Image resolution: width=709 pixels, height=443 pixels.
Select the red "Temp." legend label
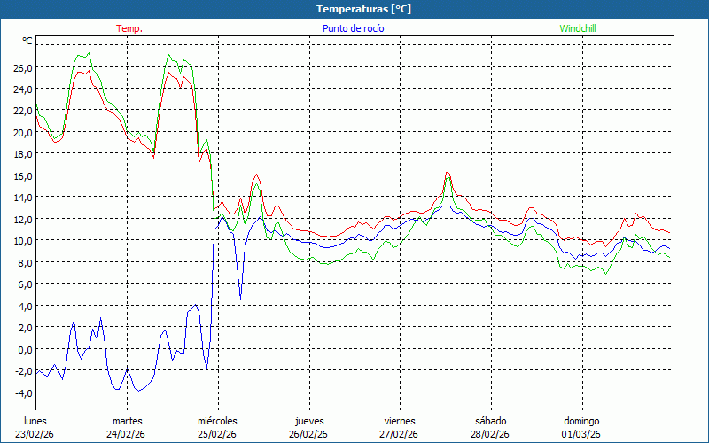point(129,28)
